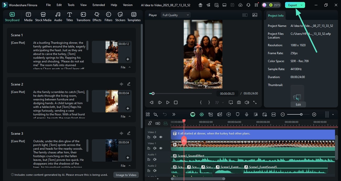
Task: Zoom out timeline with minus button
Action: click(283, 114)
